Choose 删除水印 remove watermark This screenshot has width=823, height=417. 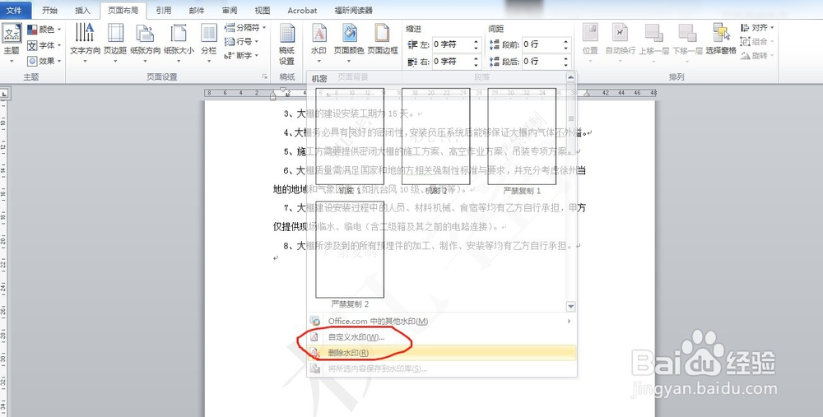coord(441,353)
